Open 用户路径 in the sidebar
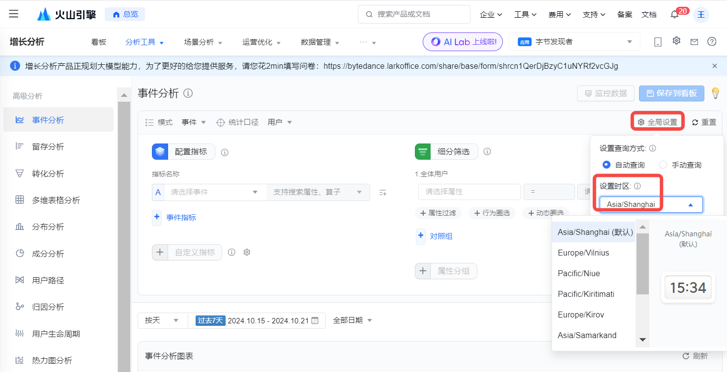Screen dimensions: 727x372 tap(58, 280)
